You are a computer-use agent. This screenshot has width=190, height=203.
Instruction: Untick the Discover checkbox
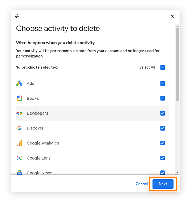(162, 128)
